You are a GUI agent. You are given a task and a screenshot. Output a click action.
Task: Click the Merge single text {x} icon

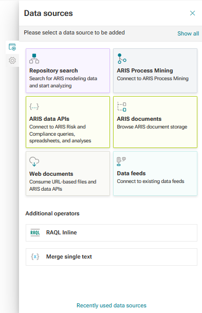tap(35, 256)
